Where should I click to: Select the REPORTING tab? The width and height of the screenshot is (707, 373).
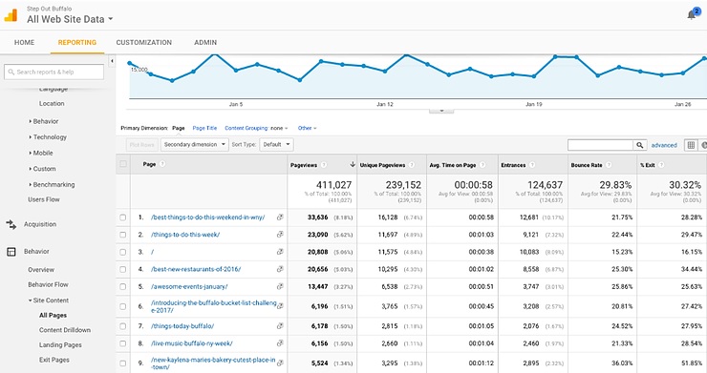[77, 42]
